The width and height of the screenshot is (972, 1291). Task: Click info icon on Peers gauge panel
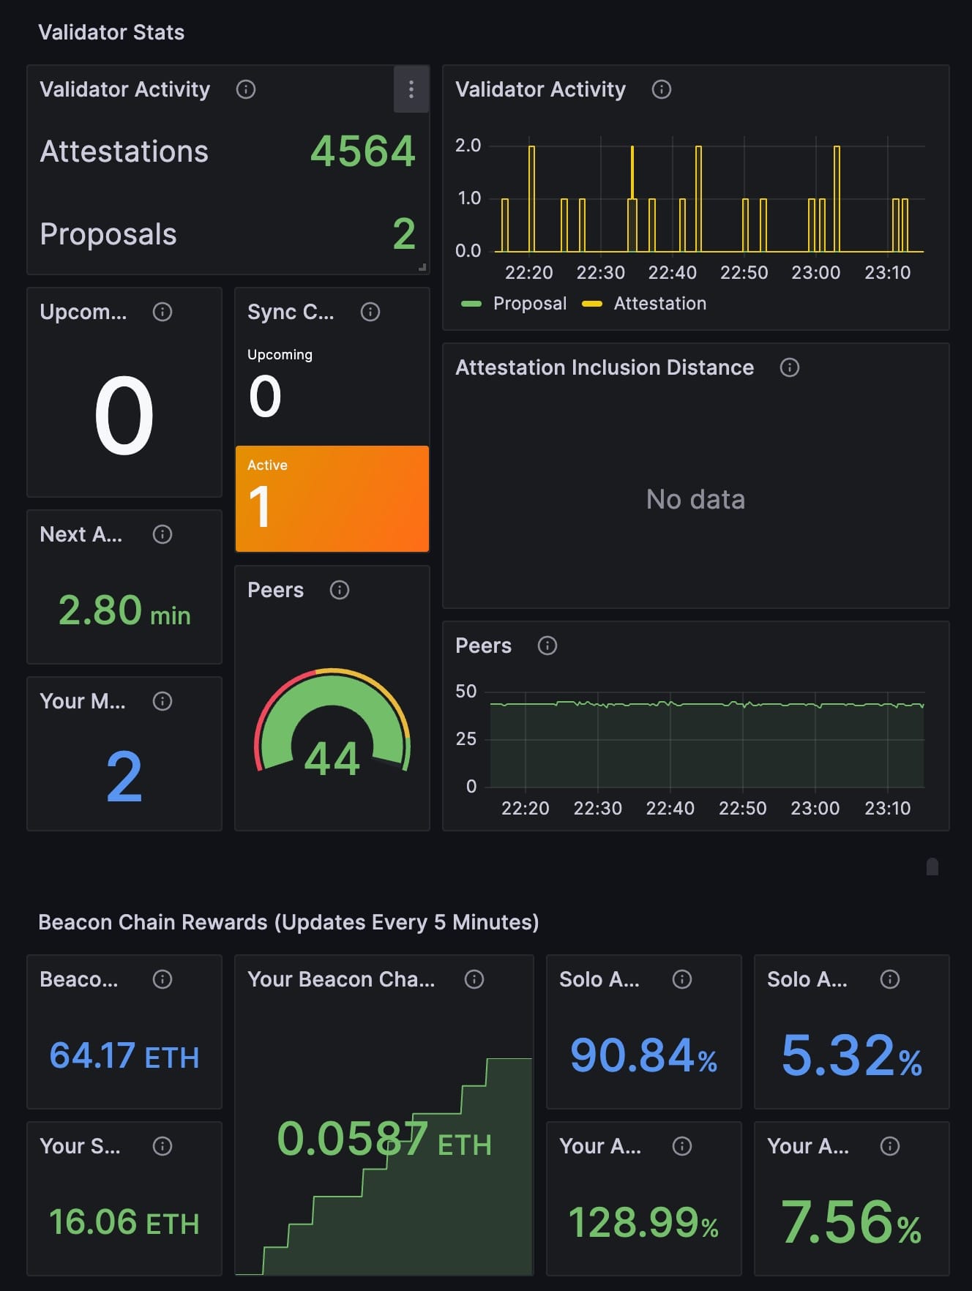tap(340, 590)
